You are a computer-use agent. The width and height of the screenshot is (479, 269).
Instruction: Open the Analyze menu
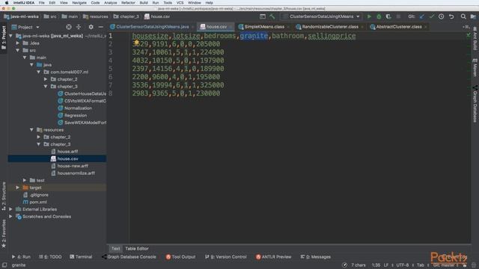click(110, 3)
